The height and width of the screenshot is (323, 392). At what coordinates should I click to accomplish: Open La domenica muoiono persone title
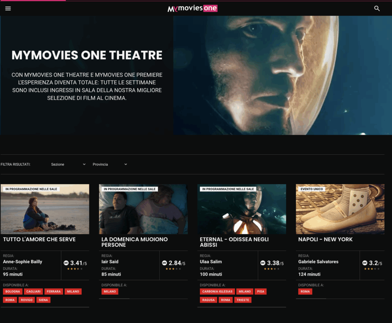pyautogui.click(x=134, y=242)
